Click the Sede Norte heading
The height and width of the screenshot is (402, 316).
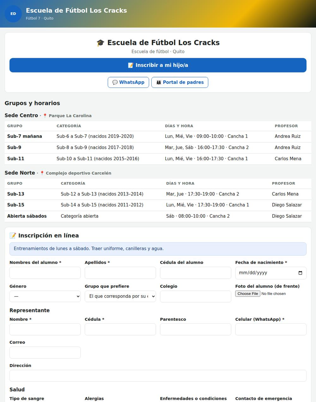[x=20, y=173]
